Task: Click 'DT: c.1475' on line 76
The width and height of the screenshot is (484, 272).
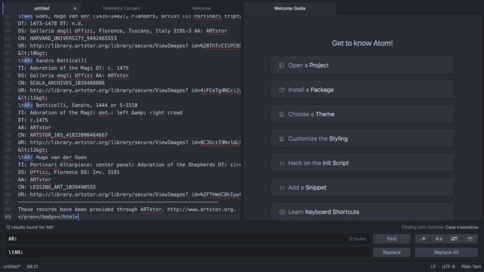Action: 33,120
